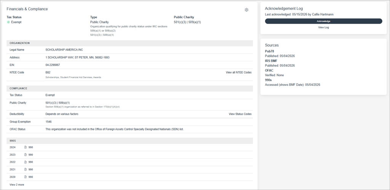The height and width of the screenshot is (190, 390).
Task: Open the 2024 990 document icon
Action: (x=26, y=147)
